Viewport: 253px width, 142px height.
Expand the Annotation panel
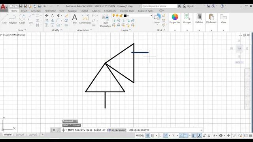click(84, 30)
